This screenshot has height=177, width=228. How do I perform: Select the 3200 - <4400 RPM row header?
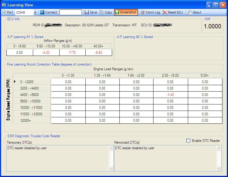tap(32, 88)
